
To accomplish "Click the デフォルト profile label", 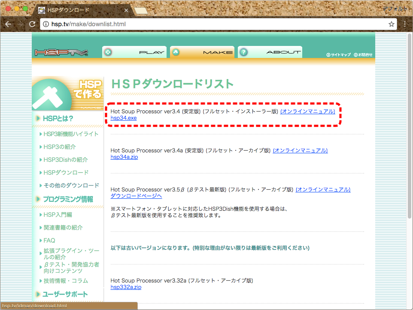I will point(395,9).
